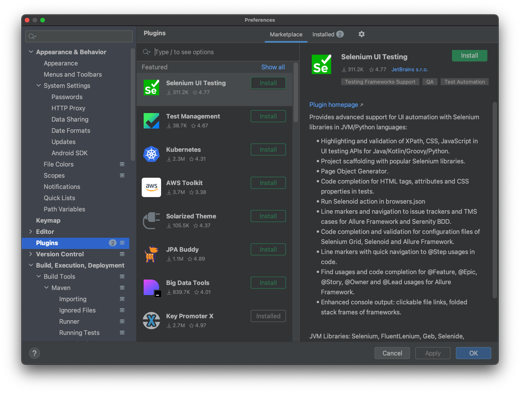
Task: Collapse the System Settings tree node
Action: point(39,85)
